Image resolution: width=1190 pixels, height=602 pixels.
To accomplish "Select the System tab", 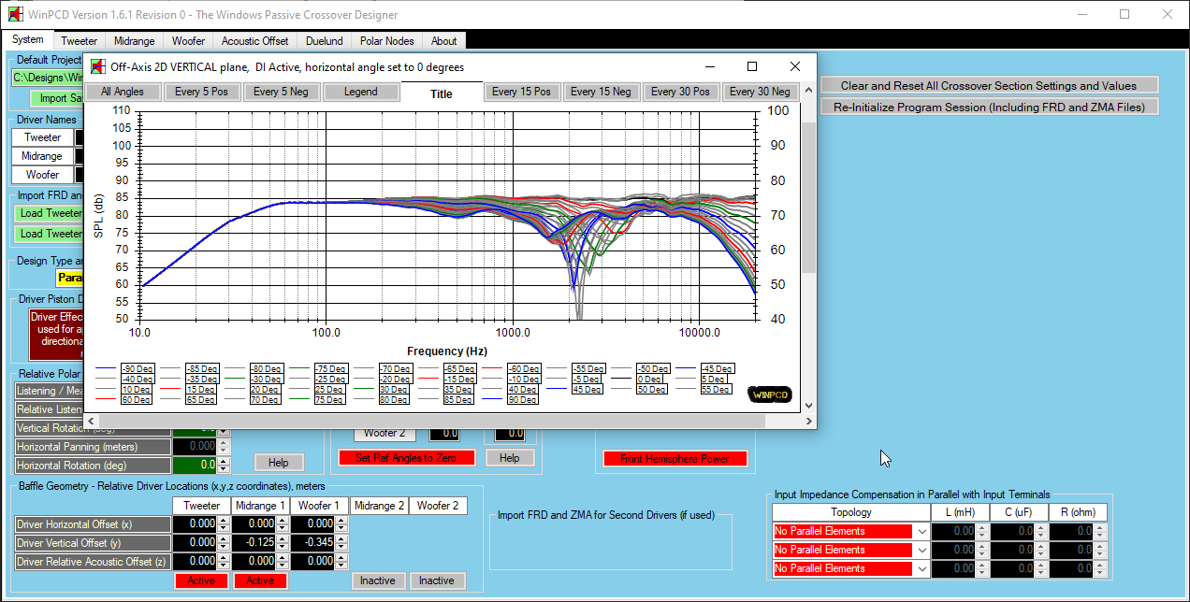I will 27,40.
